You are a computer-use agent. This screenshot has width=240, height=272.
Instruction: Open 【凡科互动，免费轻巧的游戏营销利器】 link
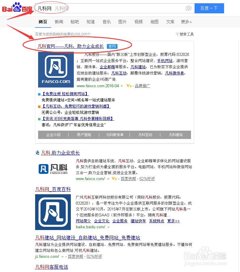point(76,106)
